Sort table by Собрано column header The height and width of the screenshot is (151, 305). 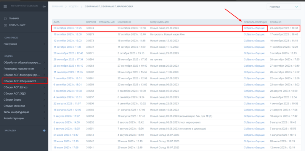click(276, 22)
